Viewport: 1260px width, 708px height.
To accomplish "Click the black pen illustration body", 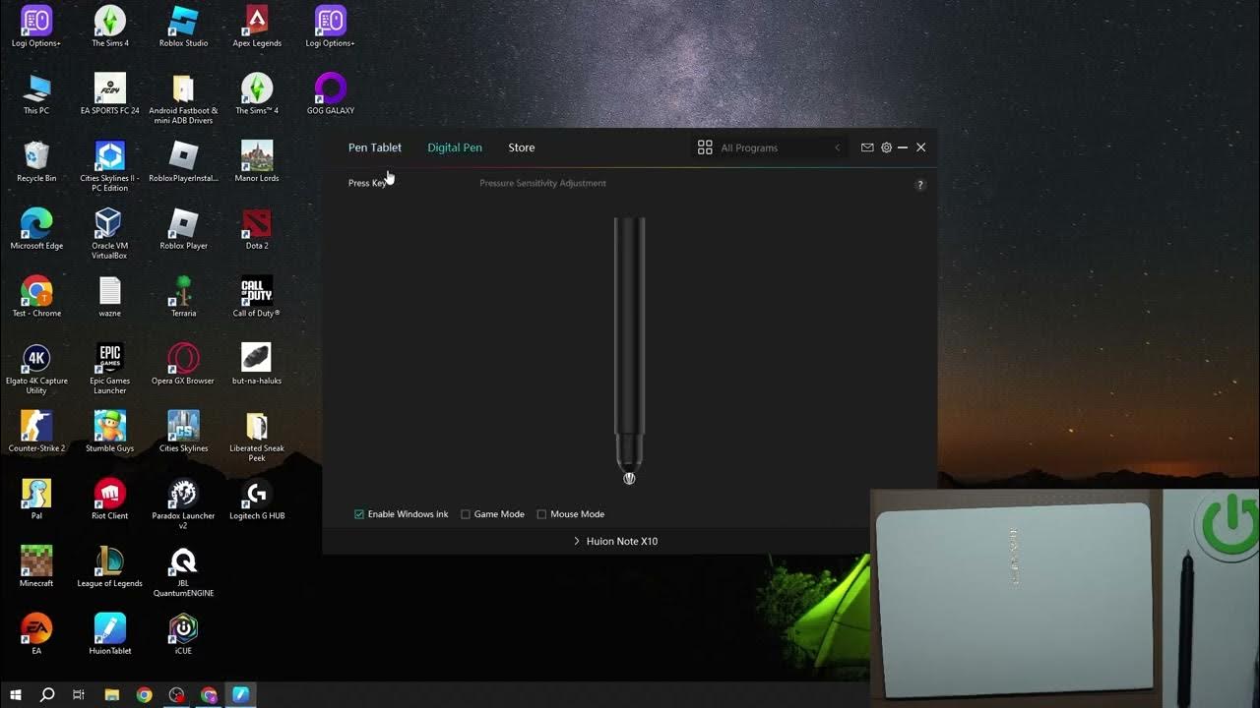I will click(x=630, y=339).
